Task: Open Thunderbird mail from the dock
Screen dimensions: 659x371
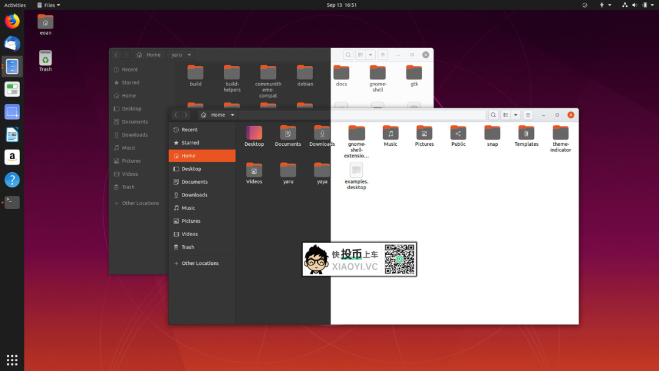Action: [12, 43]
